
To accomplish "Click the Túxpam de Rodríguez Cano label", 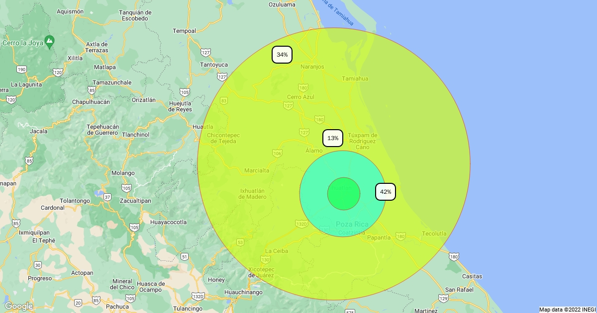I will (x=363, y=141).
